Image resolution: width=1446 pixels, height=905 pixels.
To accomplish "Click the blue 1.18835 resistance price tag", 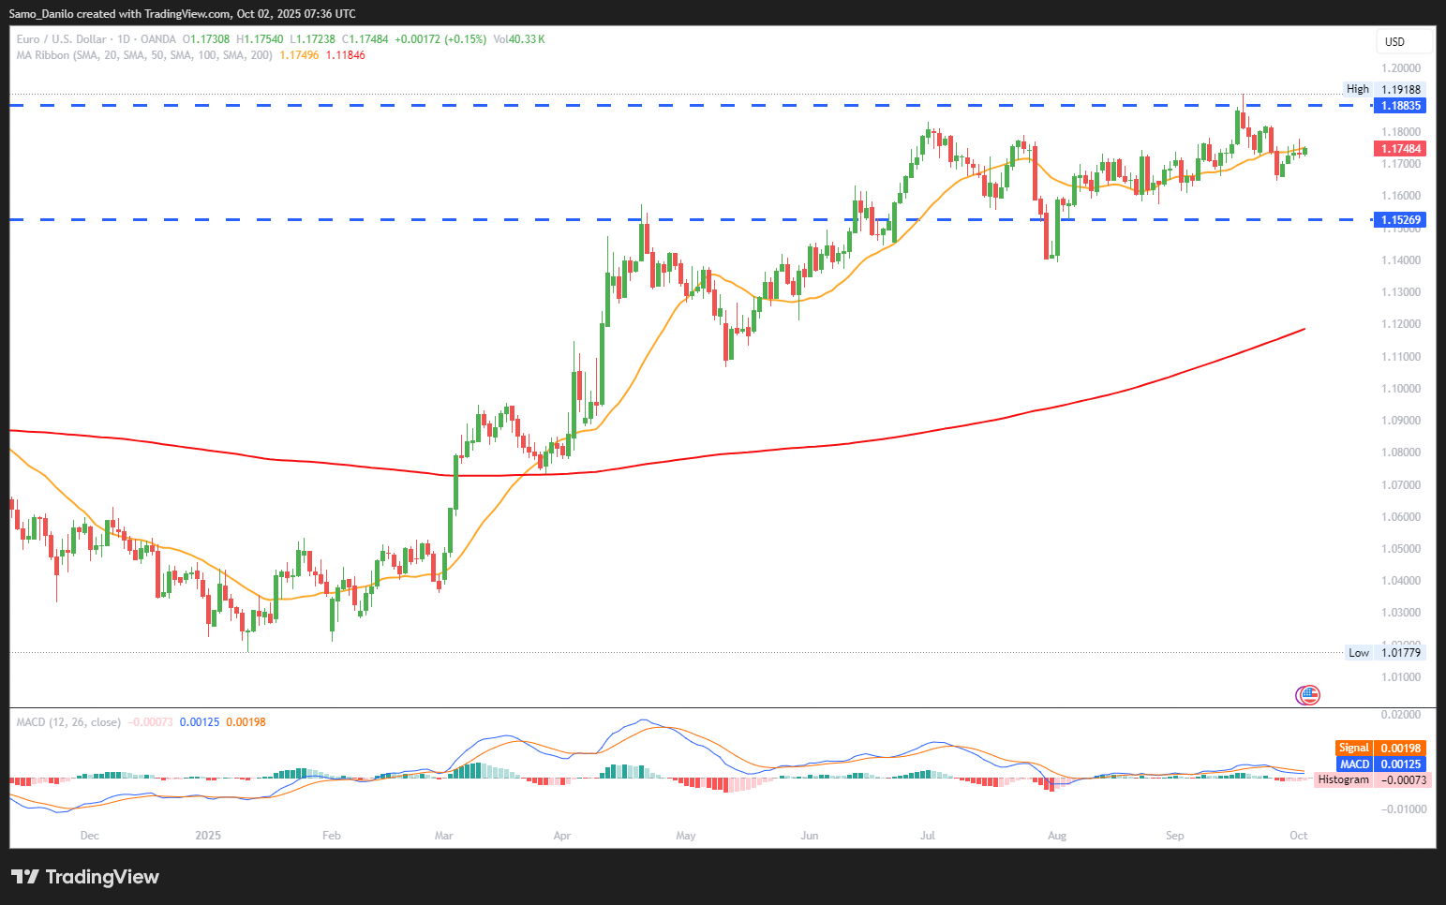I will 1400,106.
